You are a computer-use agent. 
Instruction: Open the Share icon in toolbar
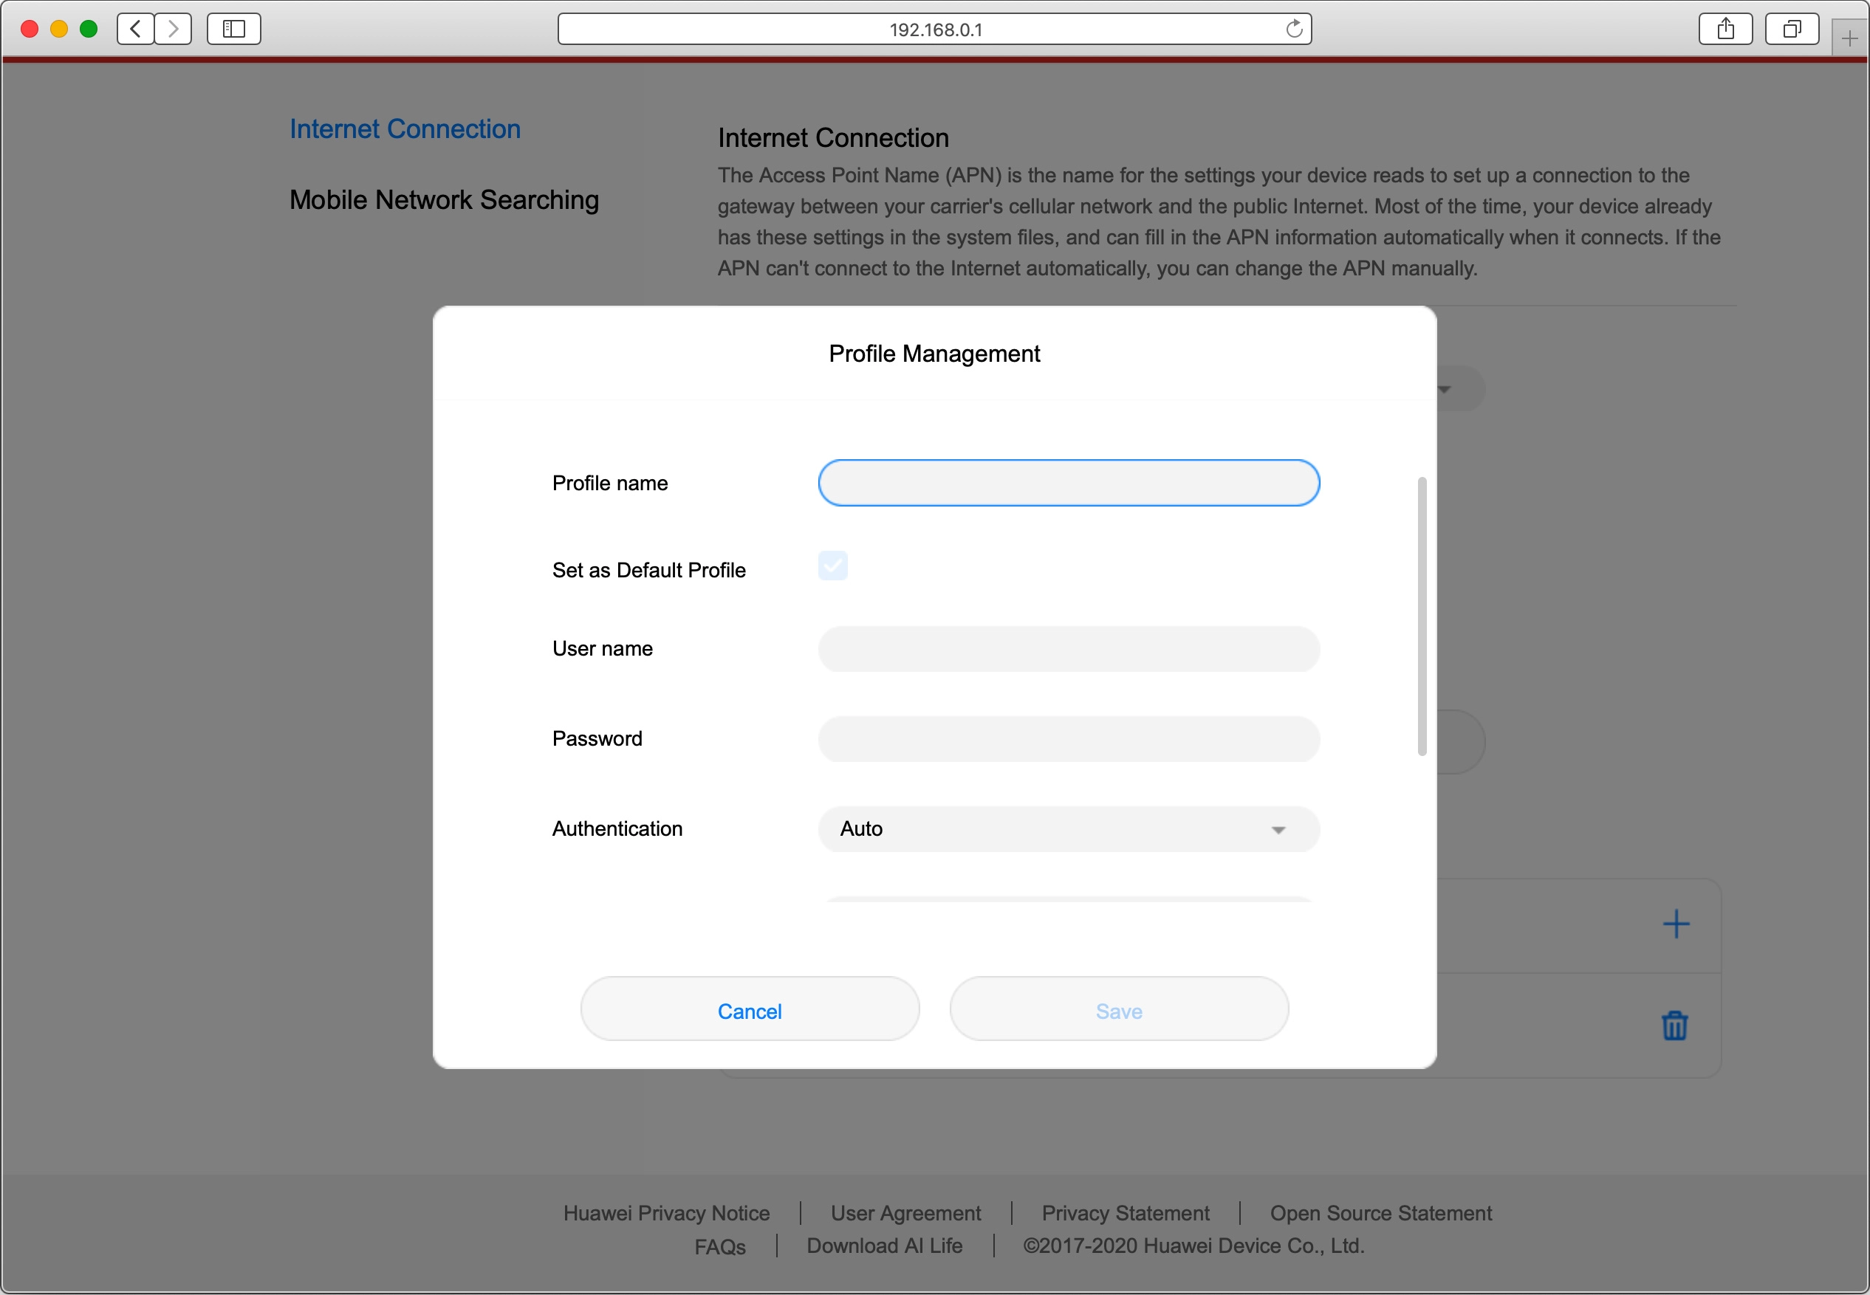[1725, 30]
